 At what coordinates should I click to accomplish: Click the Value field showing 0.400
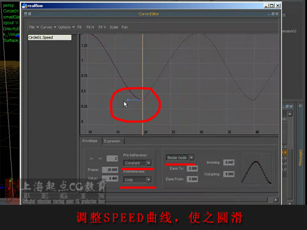(110, 178)
